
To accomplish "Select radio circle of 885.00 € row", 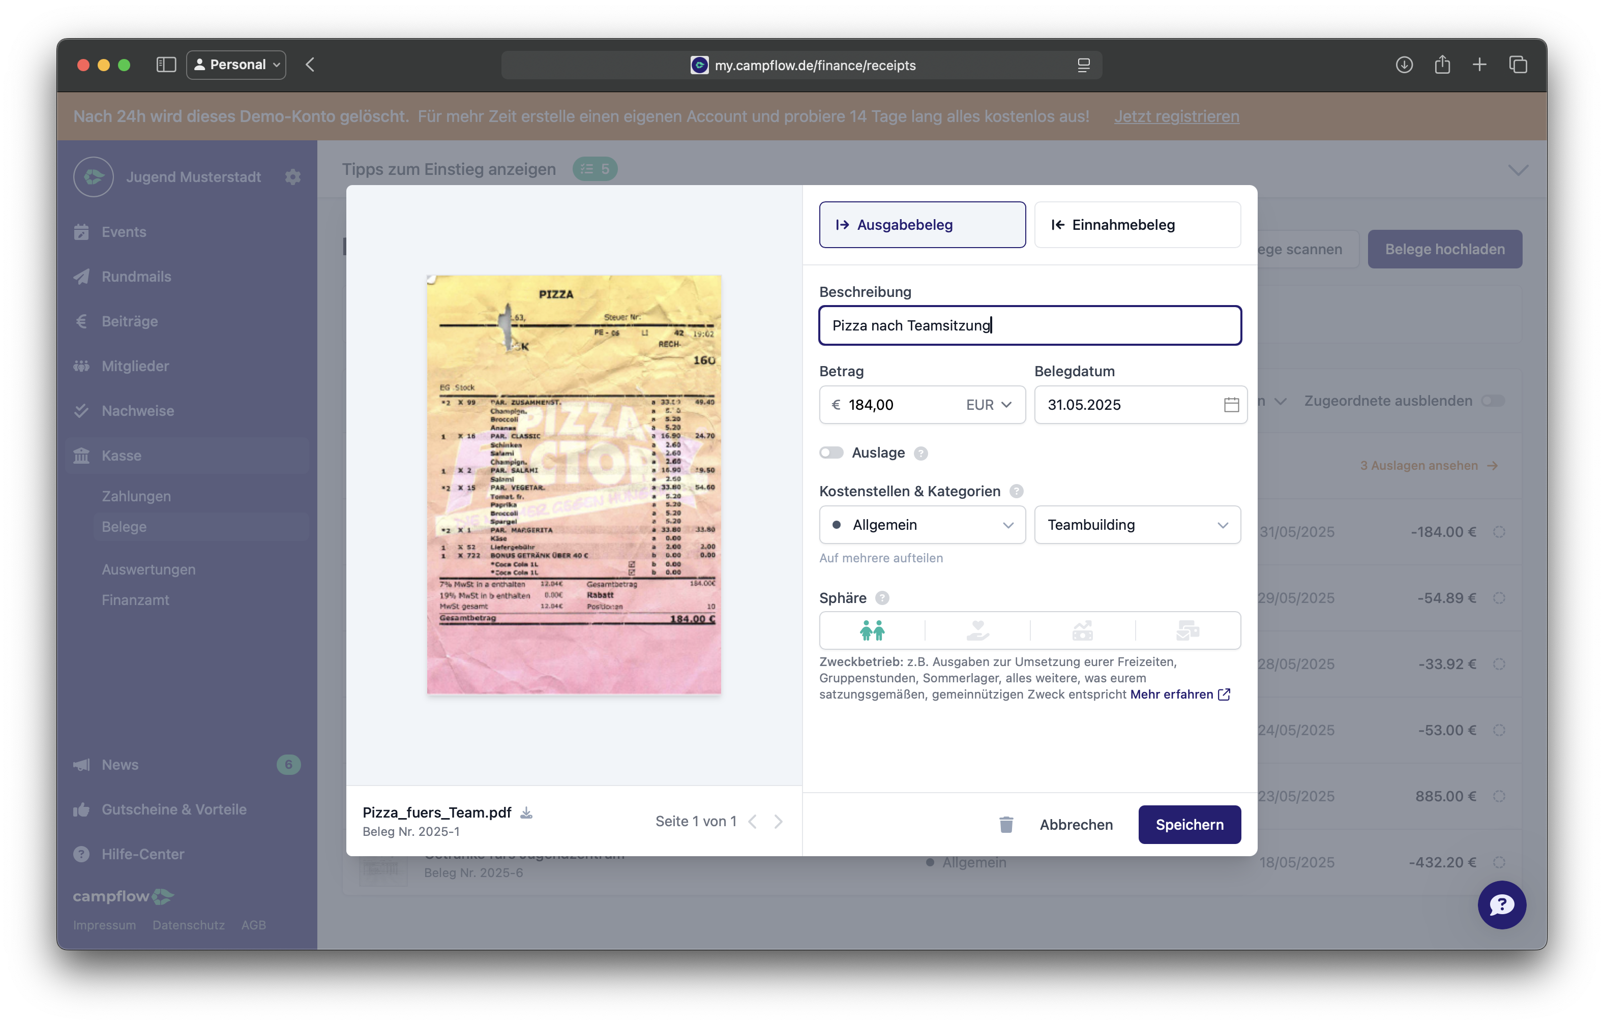I will 1499,796.
